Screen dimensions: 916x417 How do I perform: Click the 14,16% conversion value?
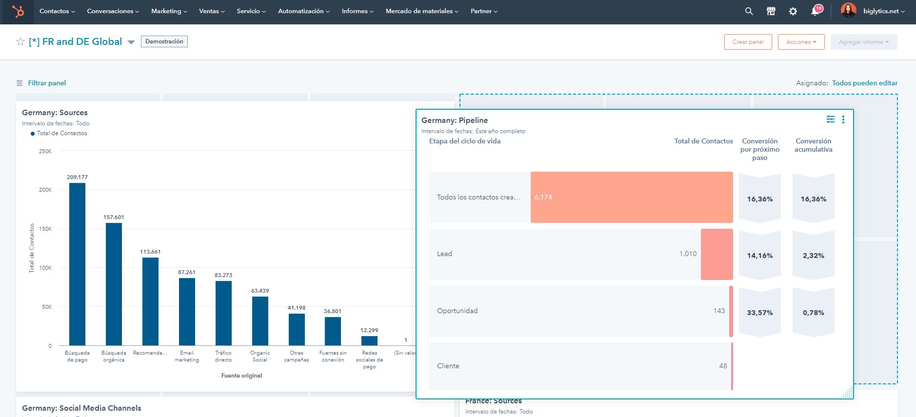pos(759,256)
